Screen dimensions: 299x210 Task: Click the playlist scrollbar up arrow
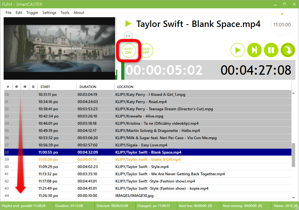(x=293, y=93)
